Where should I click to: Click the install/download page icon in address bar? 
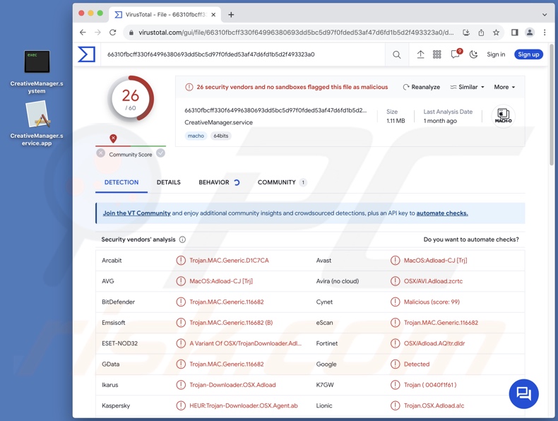point(466,32)
